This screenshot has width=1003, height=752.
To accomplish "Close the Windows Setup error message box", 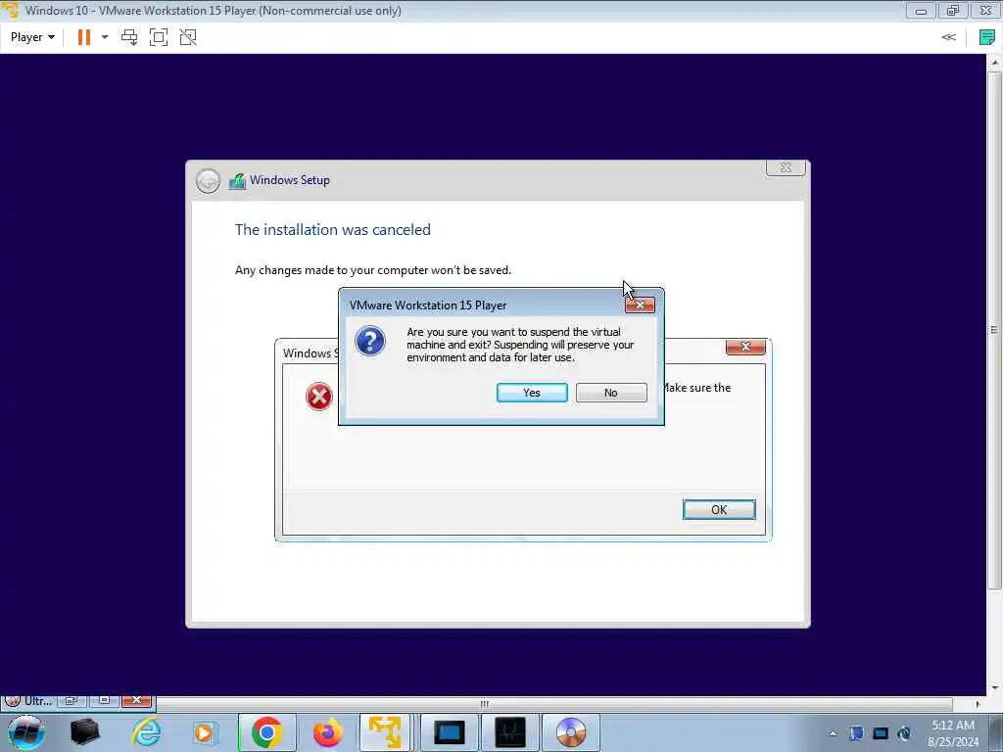I will [745, 347].
